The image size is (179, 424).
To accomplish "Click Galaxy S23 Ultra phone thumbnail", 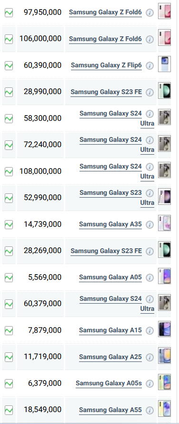I will pos(164,197).
